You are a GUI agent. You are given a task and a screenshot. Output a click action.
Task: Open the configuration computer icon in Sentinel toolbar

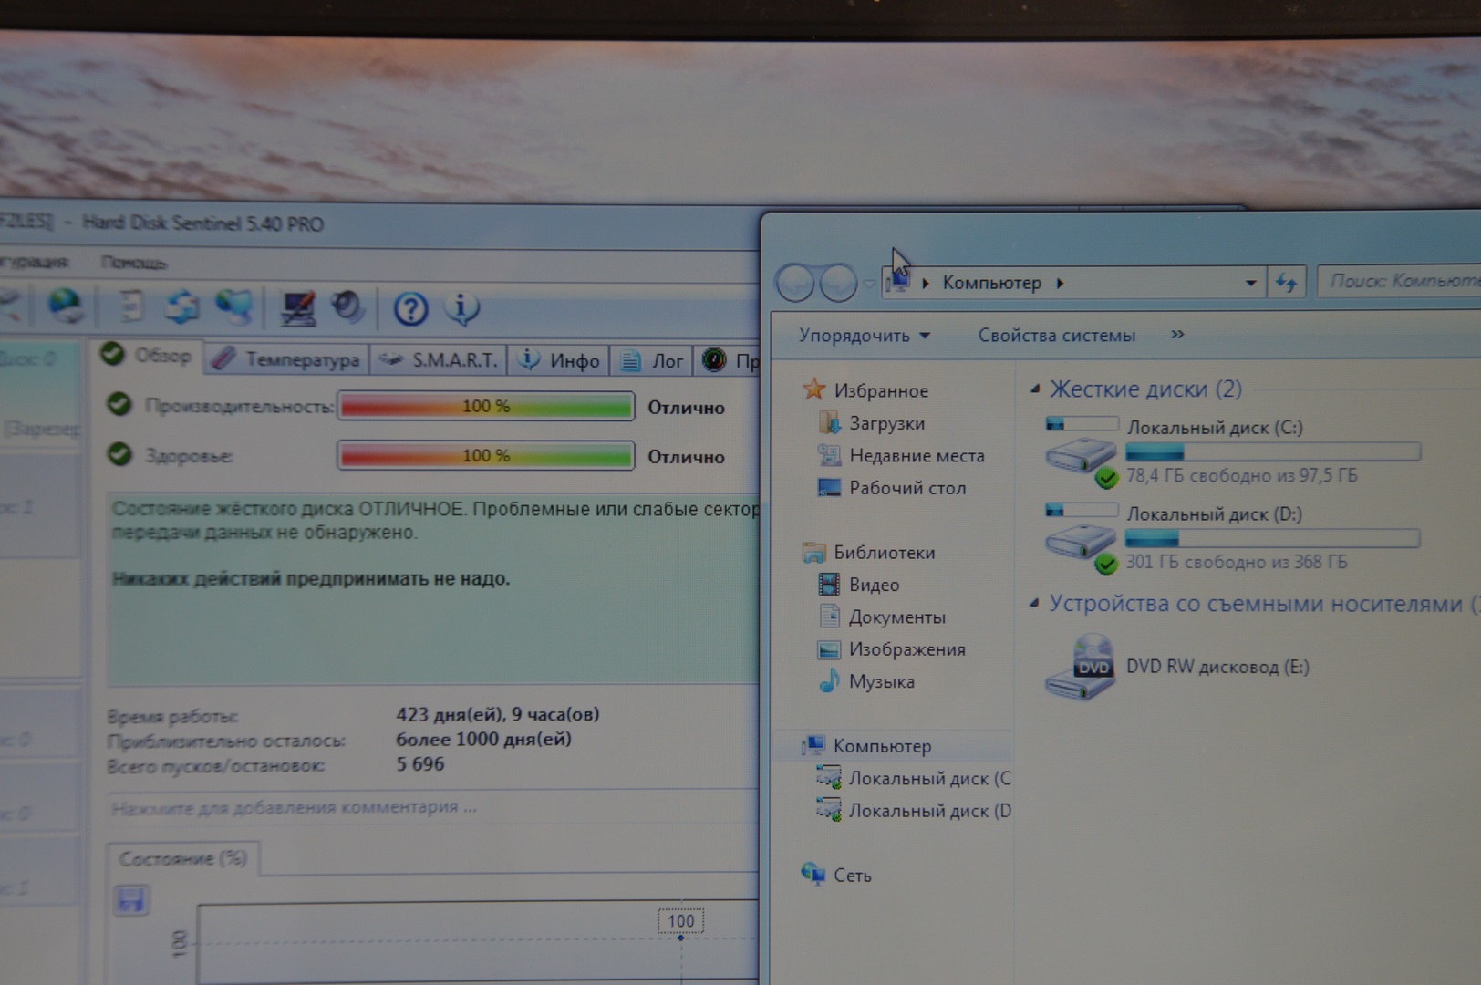click(x=296, y=308)
